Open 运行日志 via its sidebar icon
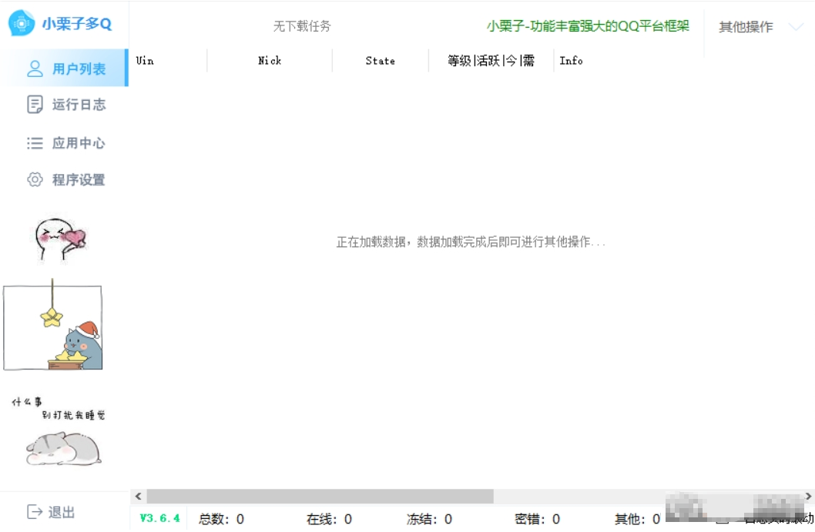The image size is (815, 532). click(32, 105)
